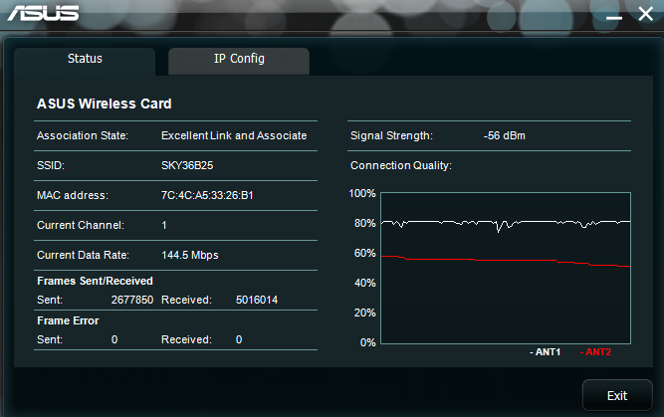The width and height of the screenshot is (664, 417).
Task: Click the red ANT2 legend label
Action: (x=596, y=351)
